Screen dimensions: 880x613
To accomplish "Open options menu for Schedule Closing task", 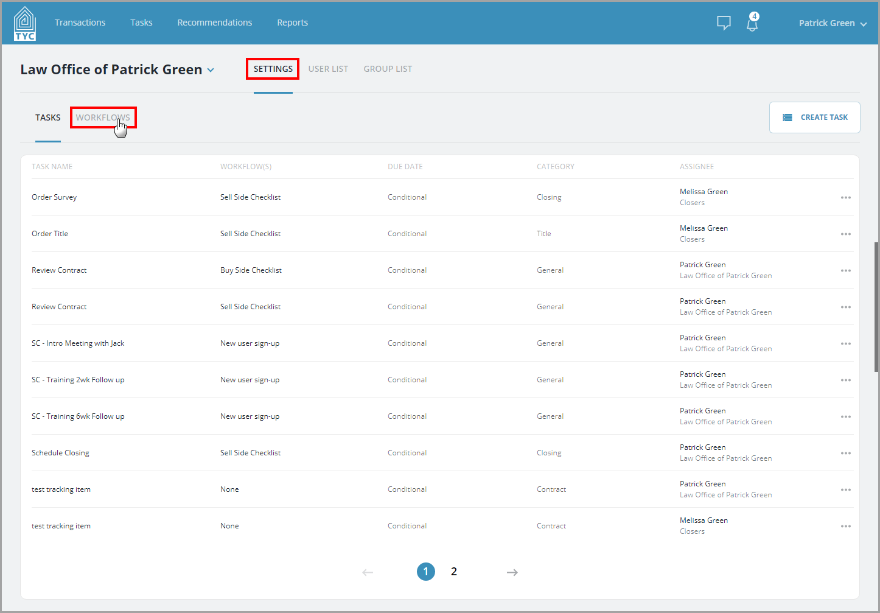I will point(846,453).
